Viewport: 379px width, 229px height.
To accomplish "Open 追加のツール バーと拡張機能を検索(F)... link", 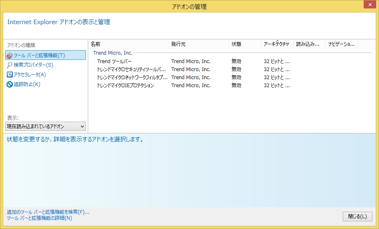I will pos(48,212).
